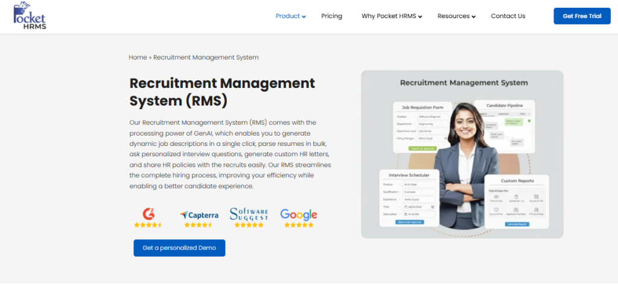Image resolution: width=618 pixels, height=285 pixels.
Task: Click Get a personalized Demo button
Action: pyautogui.click(x=179, y=248)
